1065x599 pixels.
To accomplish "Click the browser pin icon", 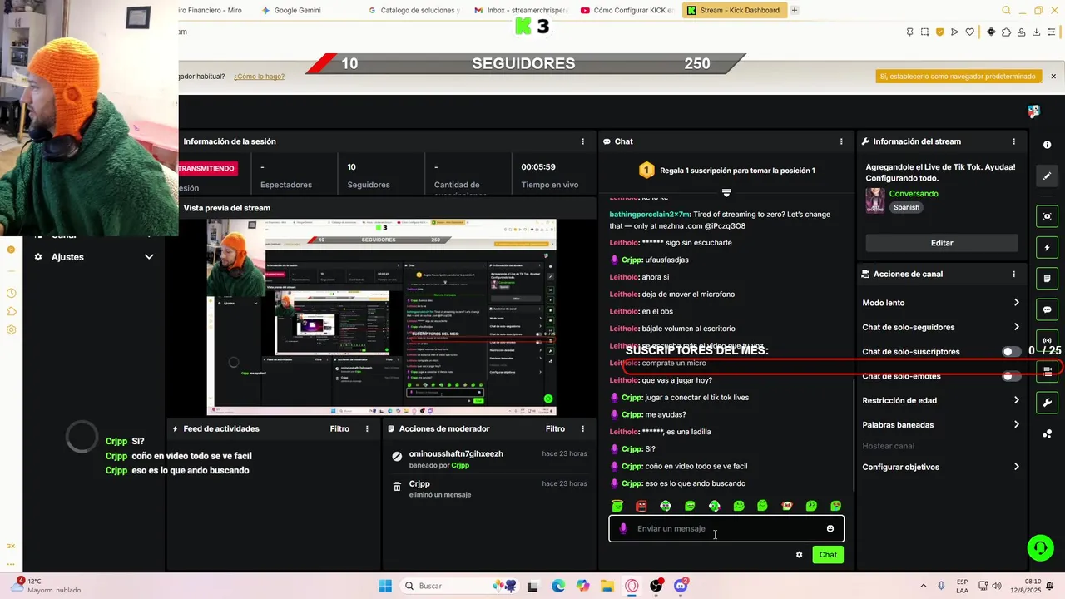I will point(909,32).
